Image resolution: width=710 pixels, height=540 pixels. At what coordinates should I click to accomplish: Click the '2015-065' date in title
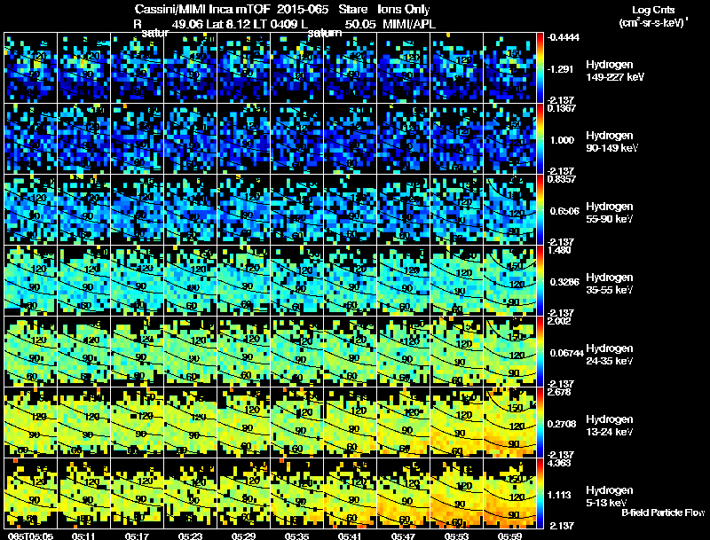303,10
